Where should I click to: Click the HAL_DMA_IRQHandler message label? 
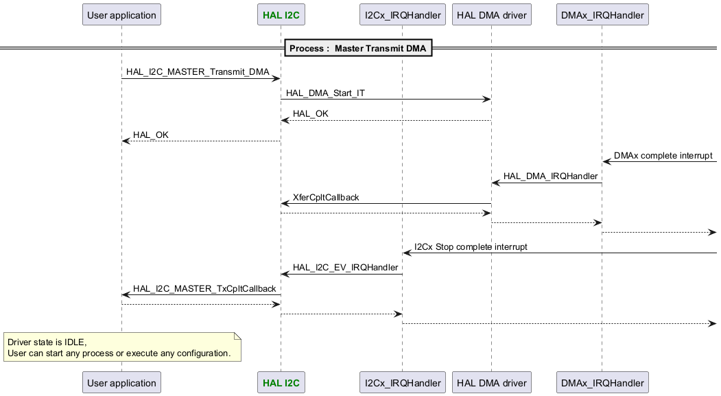tap(550, 176)
